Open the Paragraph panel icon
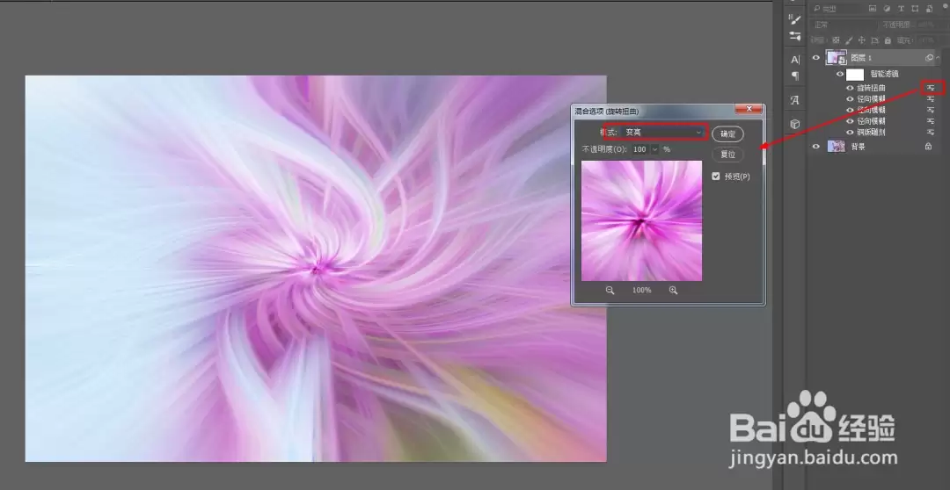 (795, 76)
